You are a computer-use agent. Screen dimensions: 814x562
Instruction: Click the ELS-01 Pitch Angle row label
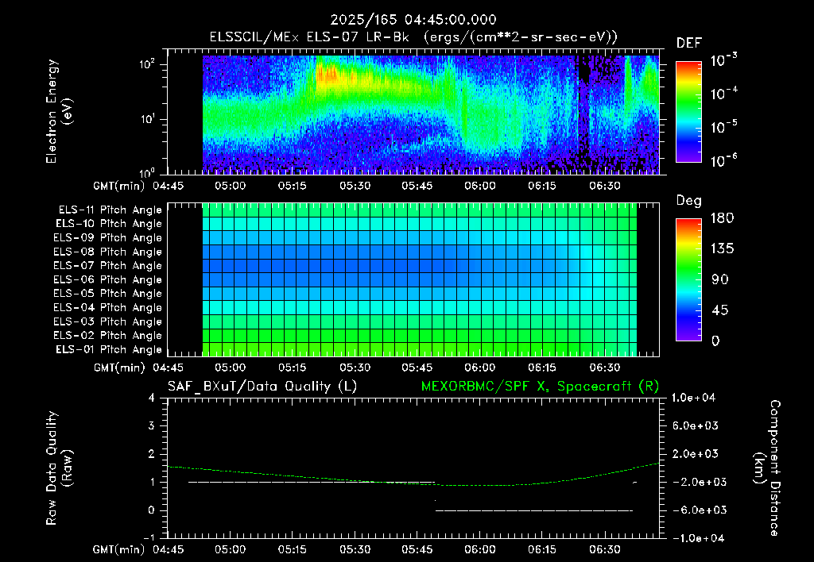tap(109, 349)
